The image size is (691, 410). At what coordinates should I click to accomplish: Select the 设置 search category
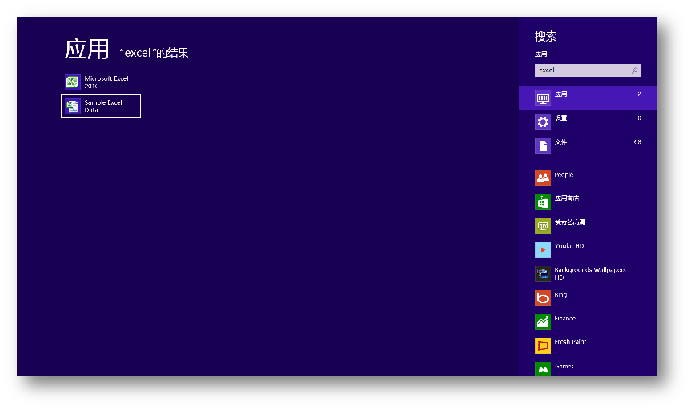(588, 121)
